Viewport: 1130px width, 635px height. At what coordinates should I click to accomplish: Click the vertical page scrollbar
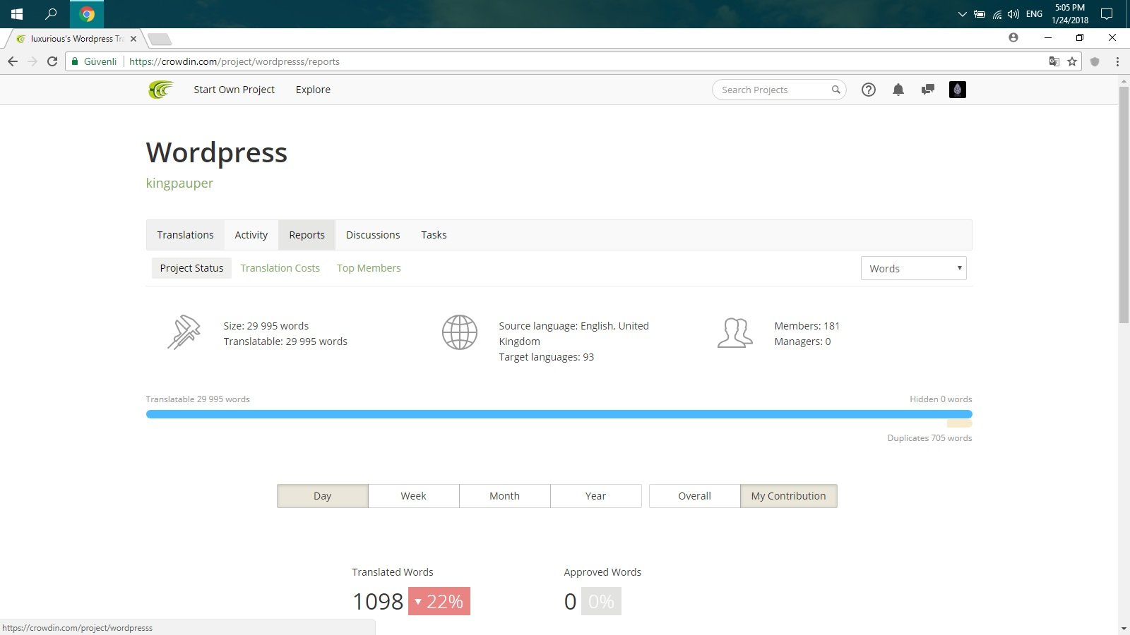1124,205
